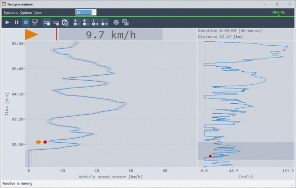Pause the running test cycle
Image resolution: width=296 pixels, height=188 pixels.
pyautogui.click(x=17, y=23)
